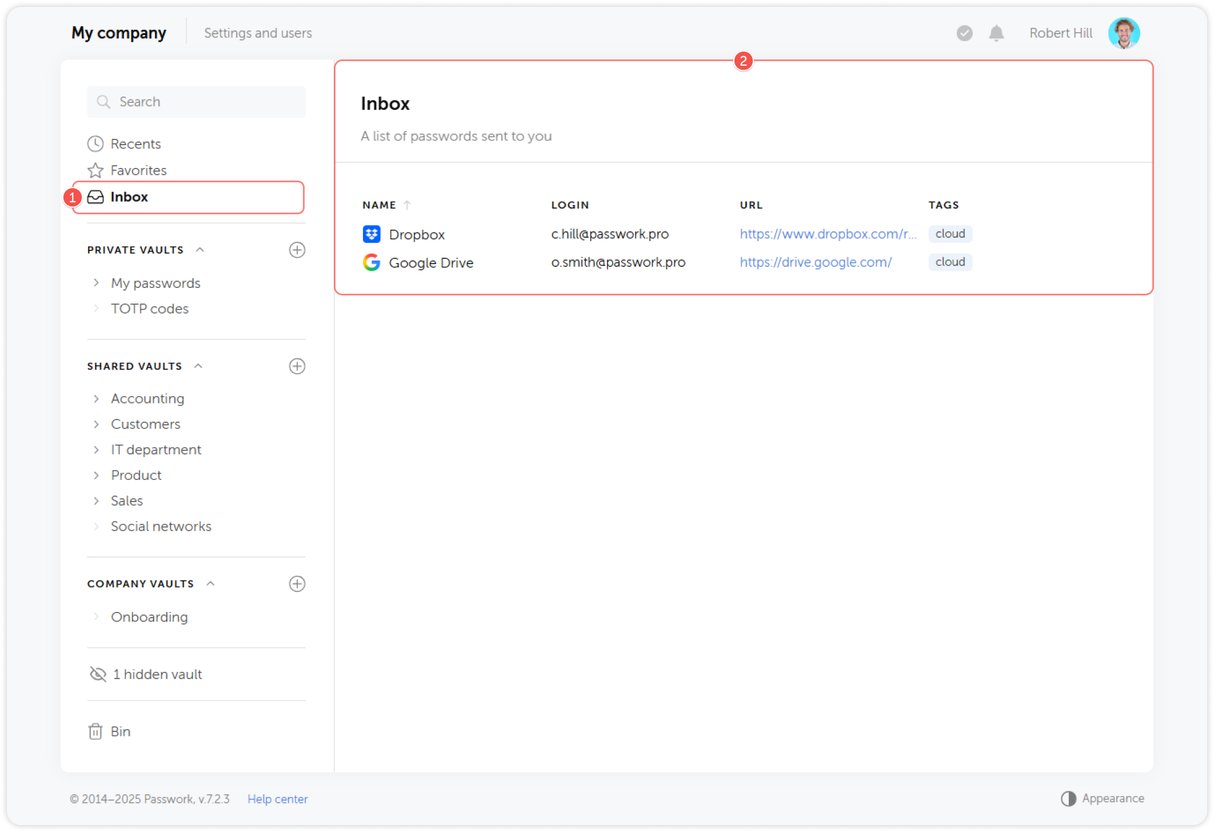
Task: Open the drive.google.com URL link
Action: click(815, 262)
